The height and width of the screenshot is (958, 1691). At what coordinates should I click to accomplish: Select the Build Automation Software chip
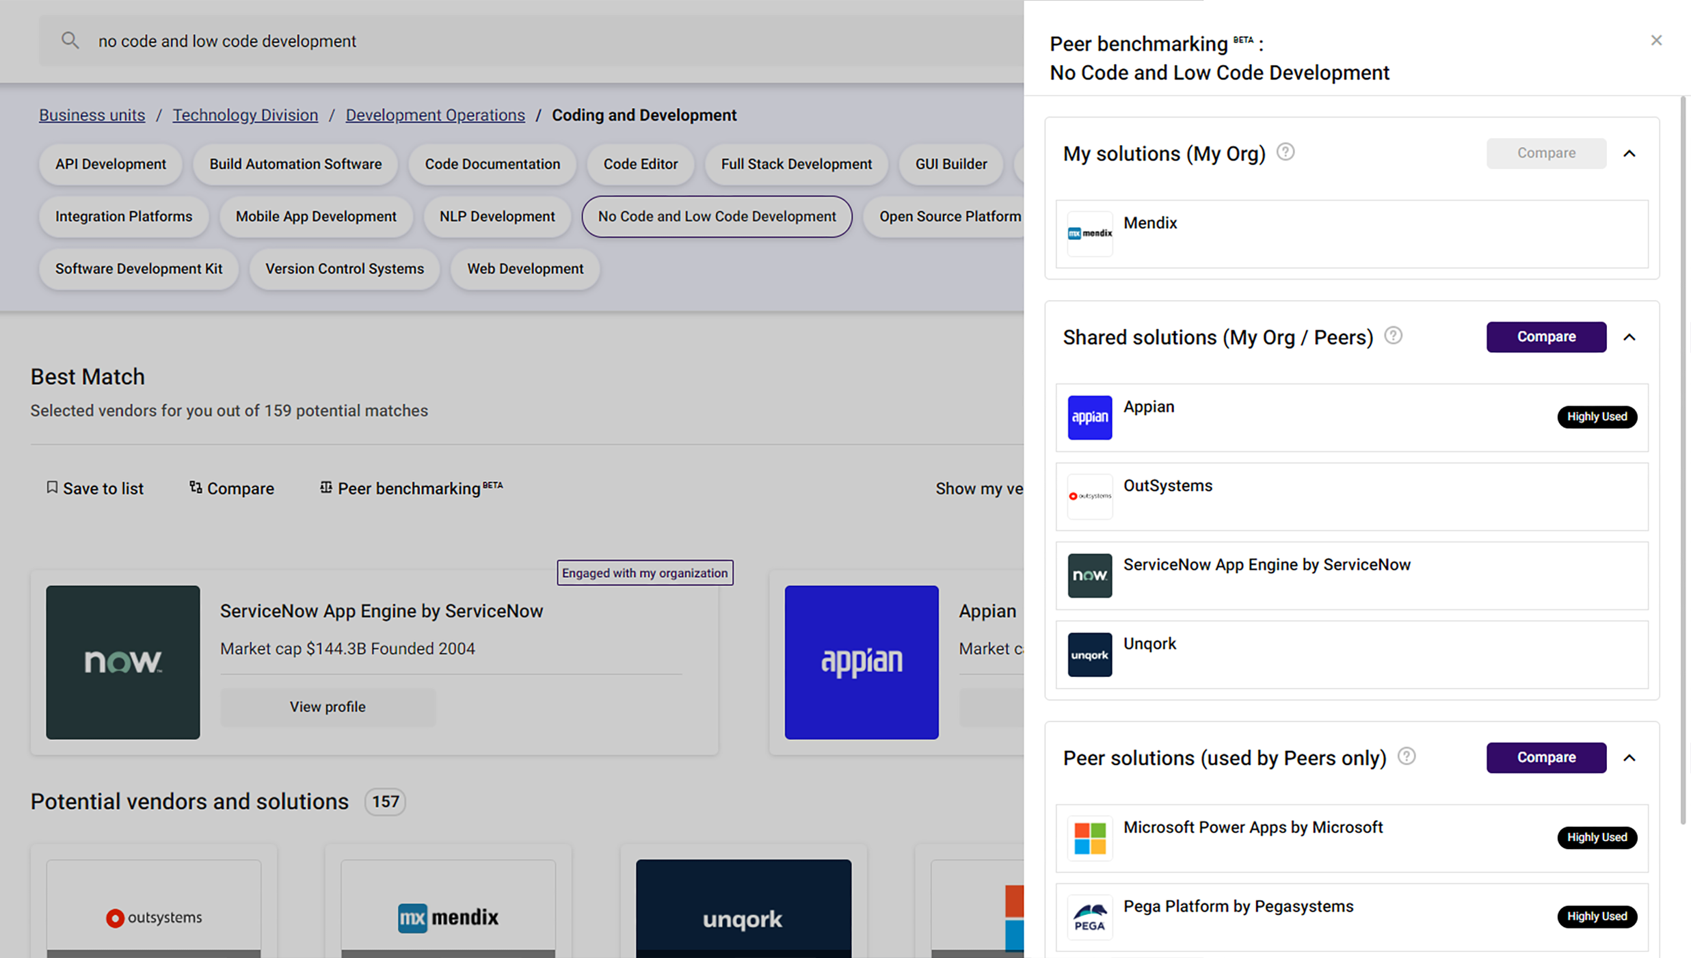click(x=295, y=164)
